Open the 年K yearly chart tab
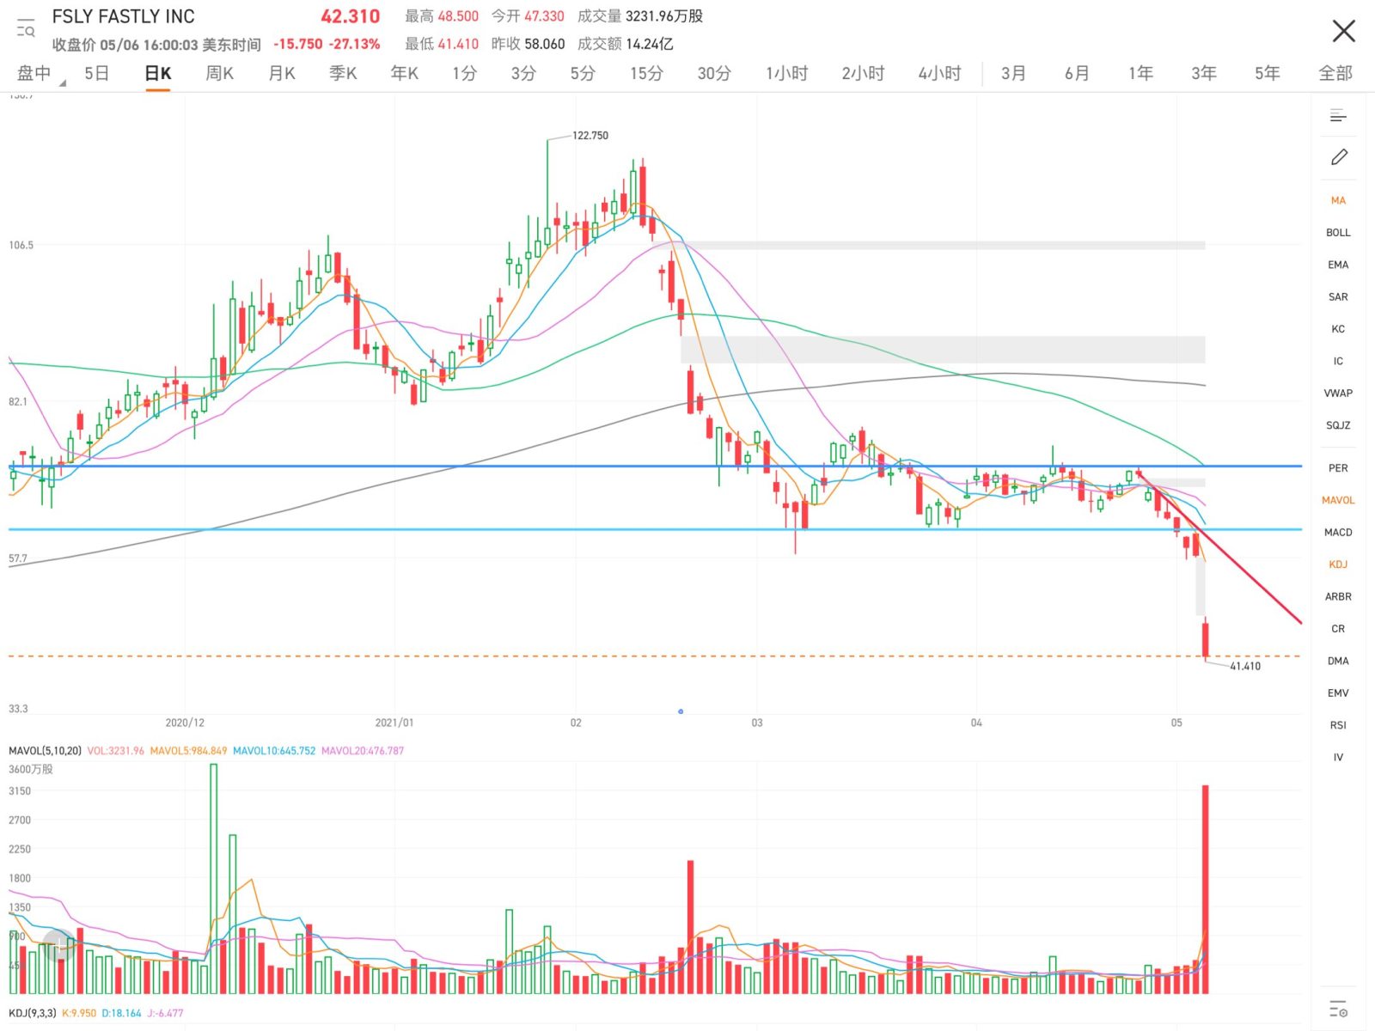This screenshot has height=1031, width=1375. [405, 74]
